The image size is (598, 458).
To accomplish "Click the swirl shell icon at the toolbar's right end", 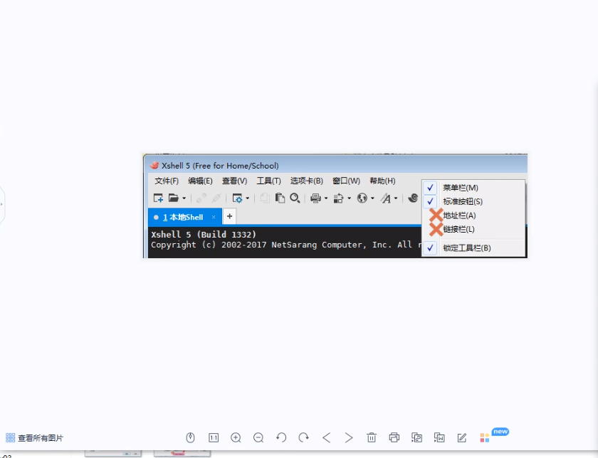I will click(413, 198).
